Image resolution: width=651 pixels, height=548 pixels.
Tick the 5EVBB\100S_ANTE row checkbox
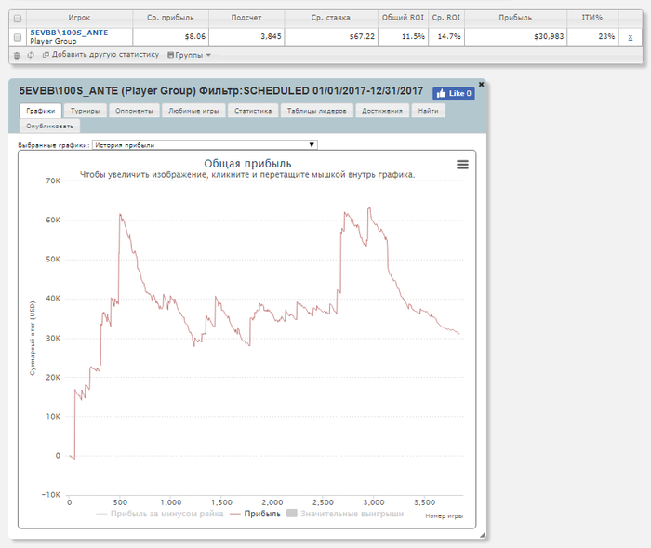pyautogui.click(x=18, y=37)
